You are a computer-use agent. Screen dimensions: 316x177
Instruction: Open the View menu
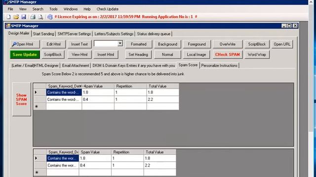click(x=23, y=9)
